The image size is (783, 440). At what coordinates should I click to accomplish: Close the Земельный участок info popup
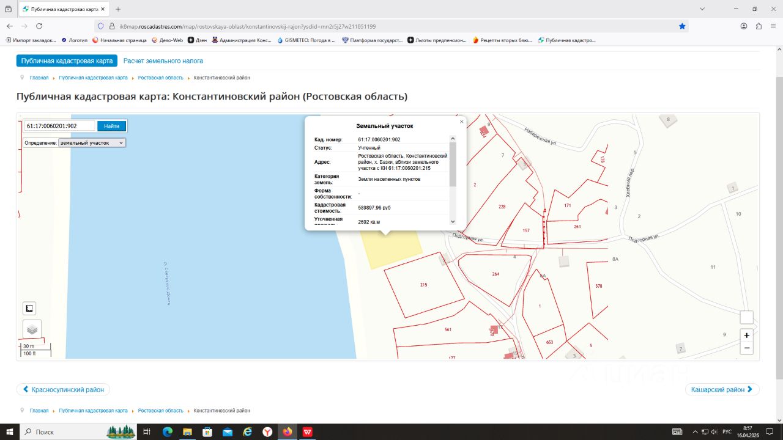tap(461, 122)
